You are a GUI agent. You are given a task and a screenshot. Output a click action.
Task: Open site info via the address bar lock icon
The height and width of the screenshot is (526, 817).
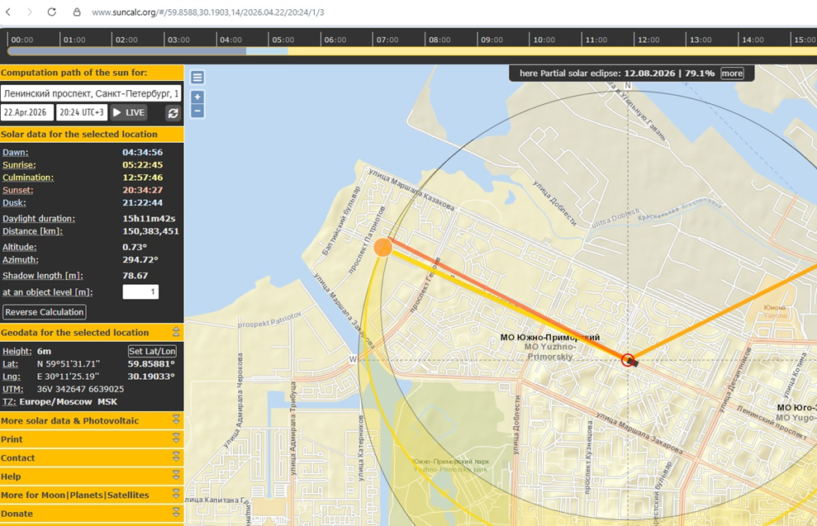click(77, 12)
